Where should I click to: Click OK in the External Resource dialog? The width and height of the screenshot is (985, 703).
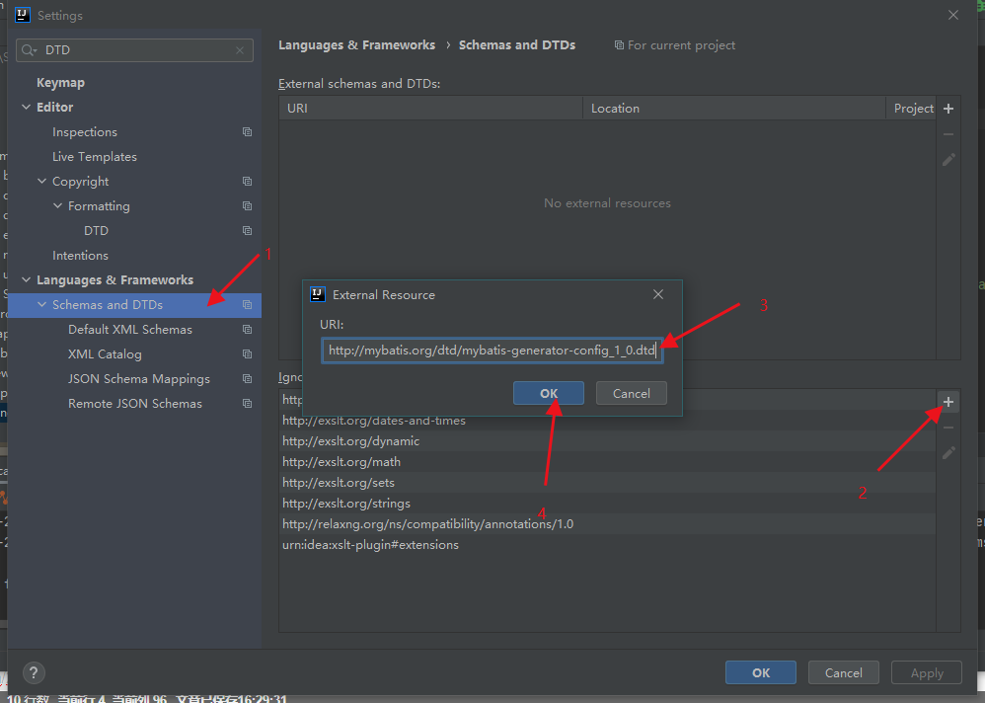[548, 392]
